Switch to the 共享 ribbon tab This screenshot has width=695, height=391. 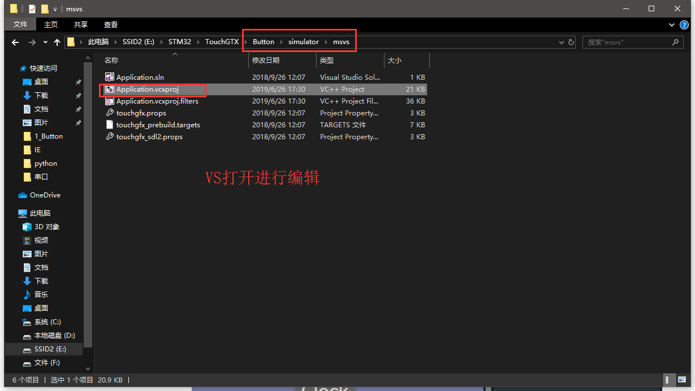coord(81,24)
